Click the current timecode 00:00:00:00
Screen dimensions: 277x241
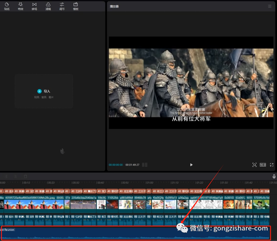pos(116,165)
